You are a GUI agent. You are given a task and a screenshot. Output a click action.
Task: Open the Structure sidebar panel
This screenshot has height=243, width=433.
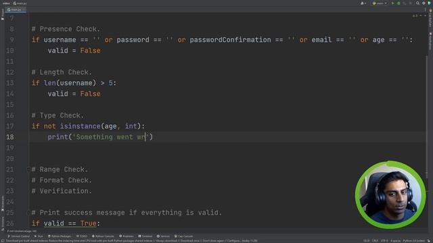coord(3,223)
